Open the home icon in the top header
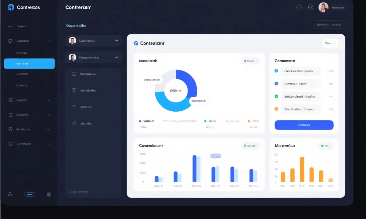Viewport: 366px width, 219px height. (x=299, y=7)
